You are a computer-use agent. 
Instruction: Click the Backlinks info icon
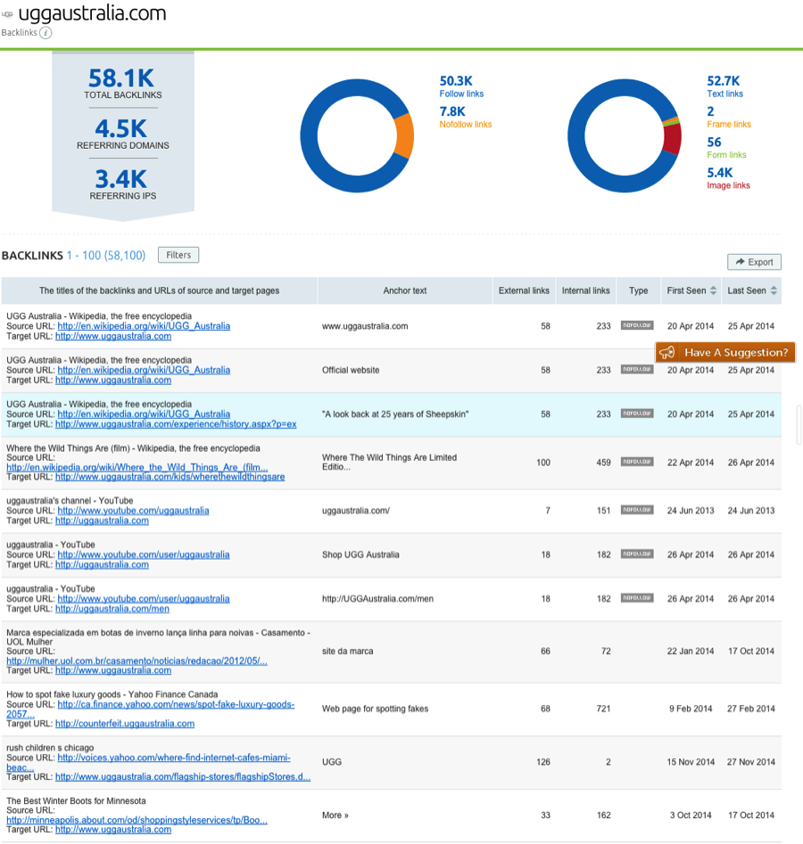(x=46, y=33)
